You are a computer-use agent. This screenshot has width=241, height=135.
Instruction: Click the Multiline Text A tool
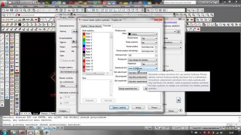[x=2, y=105]
